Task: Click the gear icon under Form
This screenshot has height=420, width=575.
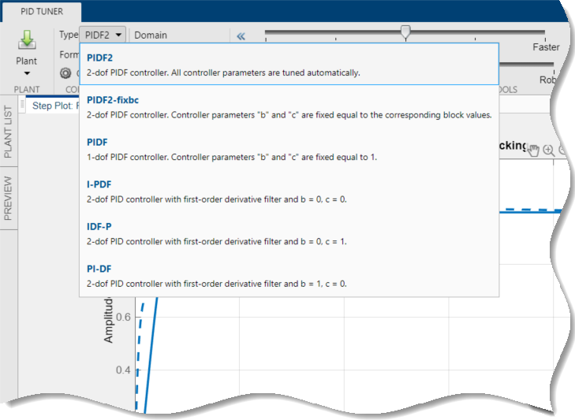Action: [66, 73]
